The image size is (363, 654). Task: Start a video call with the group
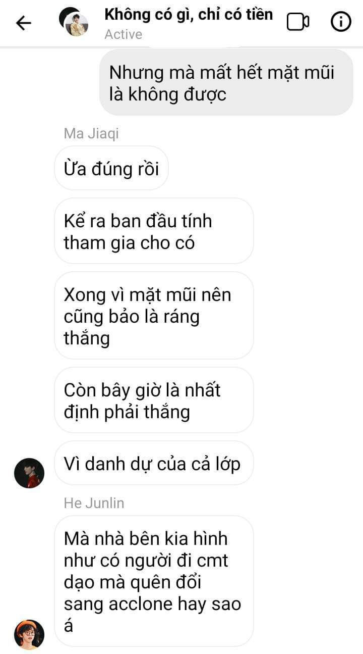click(298, 22)
